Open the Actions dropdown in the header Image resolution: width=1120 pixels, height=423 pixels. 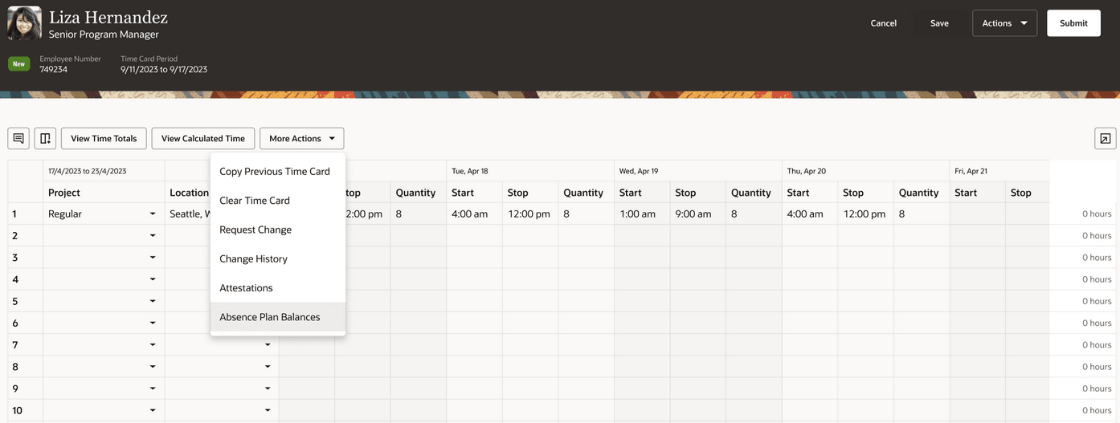(1004, 23)
